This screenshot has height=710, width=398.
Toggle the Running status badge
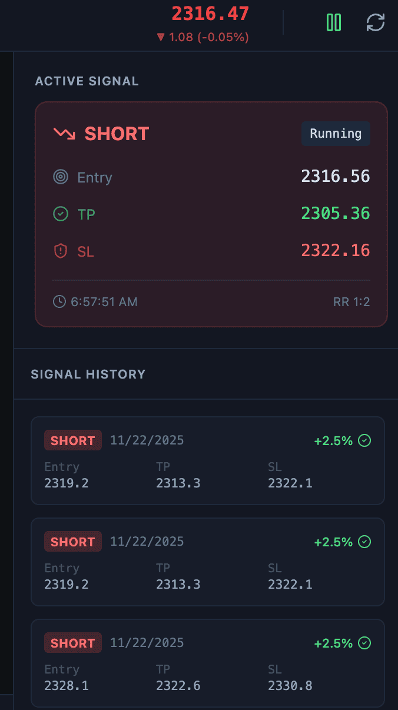(x=336, y=133)
